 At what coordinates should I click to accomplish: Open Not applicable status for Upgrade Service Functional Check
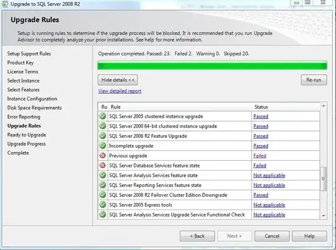pyautogui.click(x=269, y=215)
